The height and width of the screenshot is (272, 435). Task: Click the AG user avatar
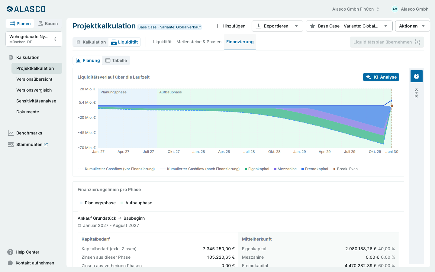[x=395, y=9]
